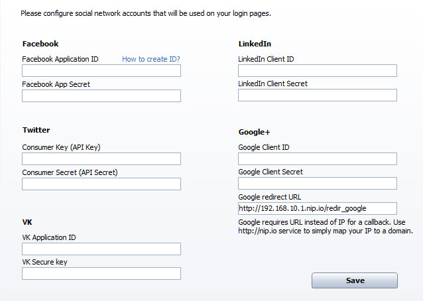Select the LinkedIn Client Secret input

(x=318, y=95)
